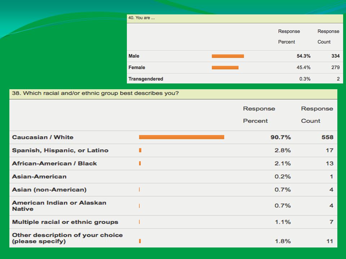
Task: Click the Asian-American response count 1
Action: coord(332,177)
